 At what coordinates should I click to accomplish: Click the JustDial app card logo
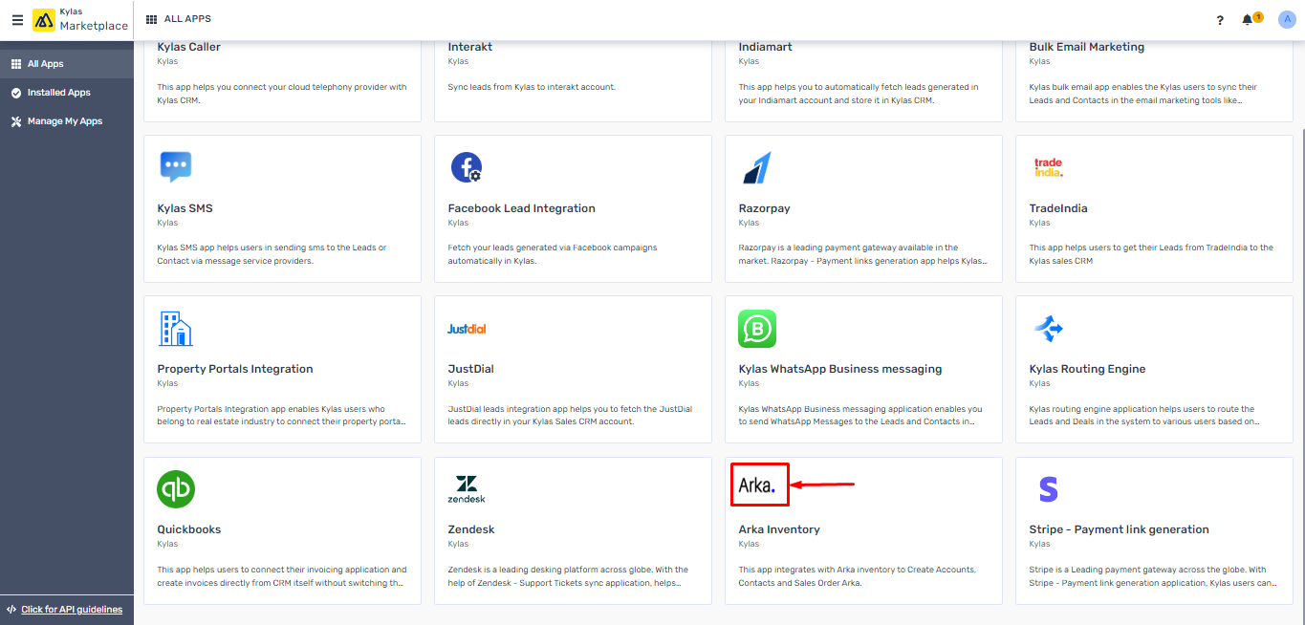tap(467, 329)
